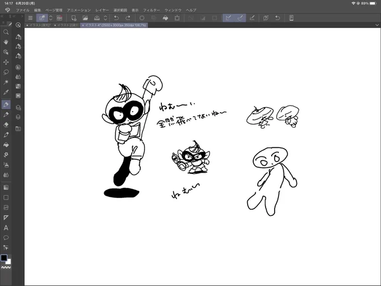Expand the canvas tab list chevron
The height and width of the screenshot is (286, 381).
[x=377, y=25]
